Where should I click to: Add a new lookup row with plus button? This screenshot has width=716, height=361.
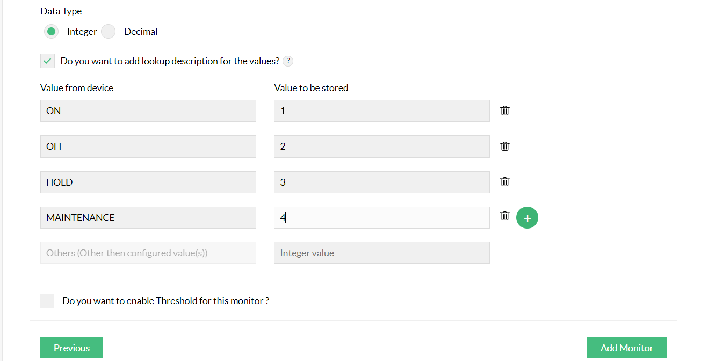tap(527, 218)
